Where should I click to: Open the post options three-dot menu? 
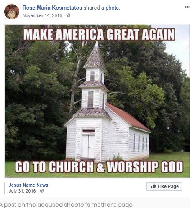(187, 7)
